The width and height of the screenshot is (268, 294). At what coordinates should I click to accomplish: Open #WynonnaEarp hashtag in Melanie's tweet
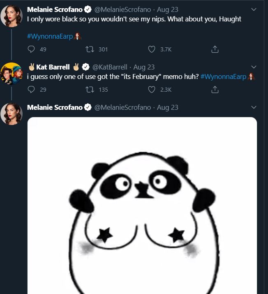point(50,36)
